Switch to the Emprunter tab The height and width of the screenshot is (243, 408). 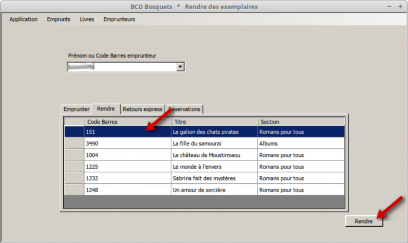click(76, 109)
